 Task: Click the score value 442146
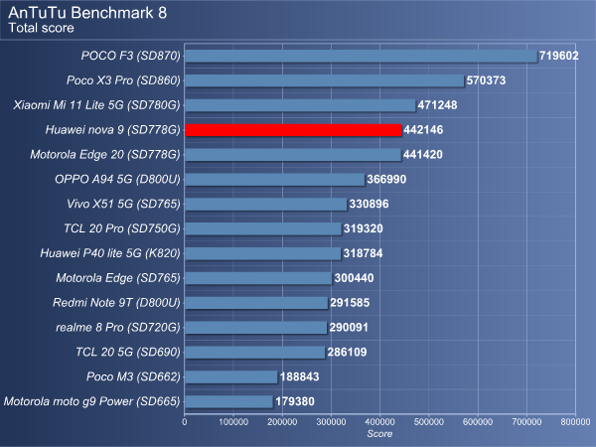pyautogui.click(x=423, y=130)
